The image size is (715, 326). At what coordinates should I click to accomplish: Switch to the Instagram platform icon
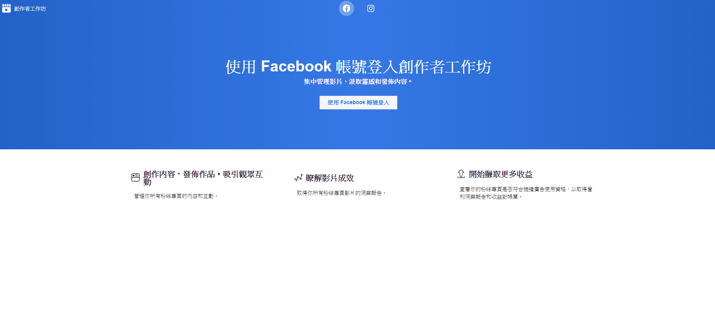371,8
